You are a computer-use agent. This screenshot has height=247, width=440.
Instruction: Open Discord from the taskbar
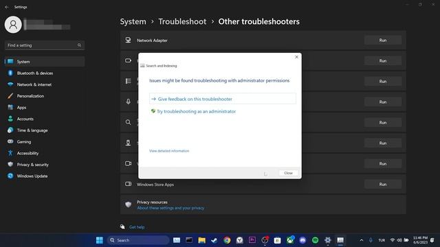(302, 240)
